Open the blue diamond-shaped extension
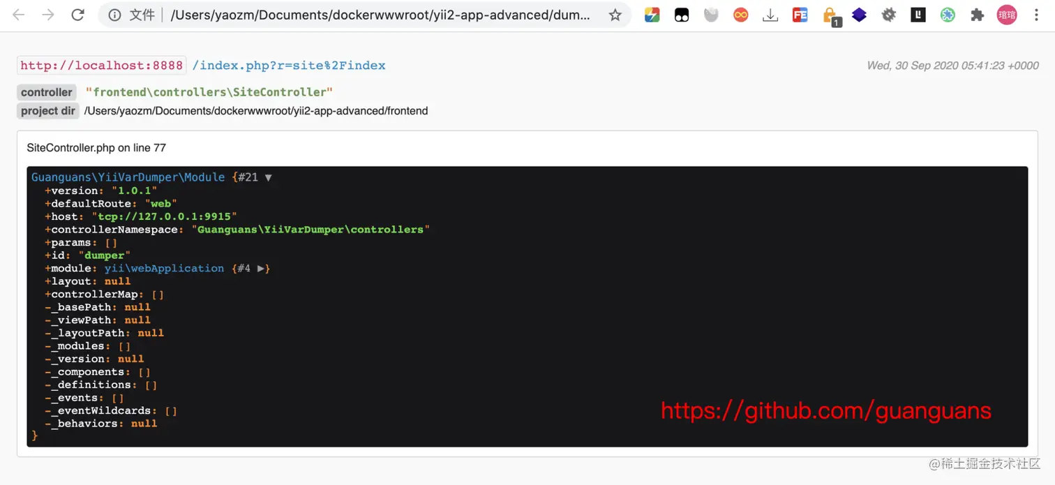This screenshot has width=1055, height=485. point(859,15)
